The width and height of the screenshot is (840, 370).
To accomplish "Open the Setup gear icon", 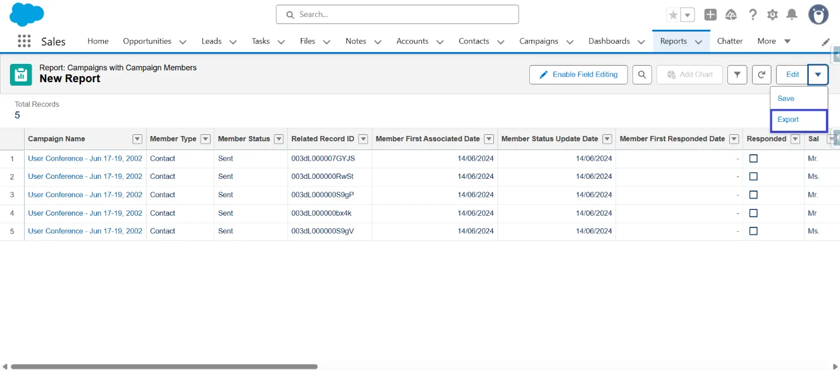I will [x=773, y=15].
